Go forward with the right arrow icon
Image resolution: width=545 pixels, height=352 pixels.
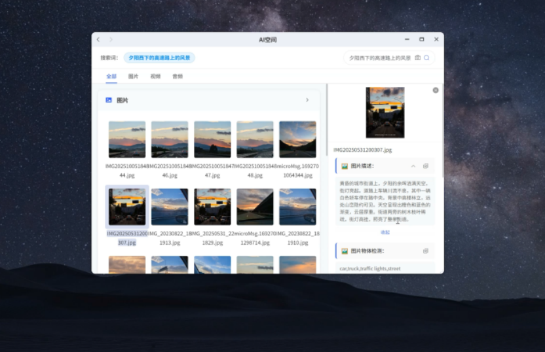(x=111, y=39)
